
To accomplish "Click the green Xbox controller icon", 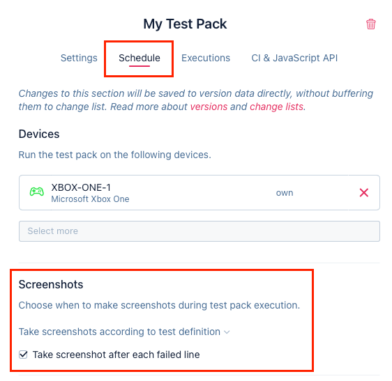I will coord(37,192).
